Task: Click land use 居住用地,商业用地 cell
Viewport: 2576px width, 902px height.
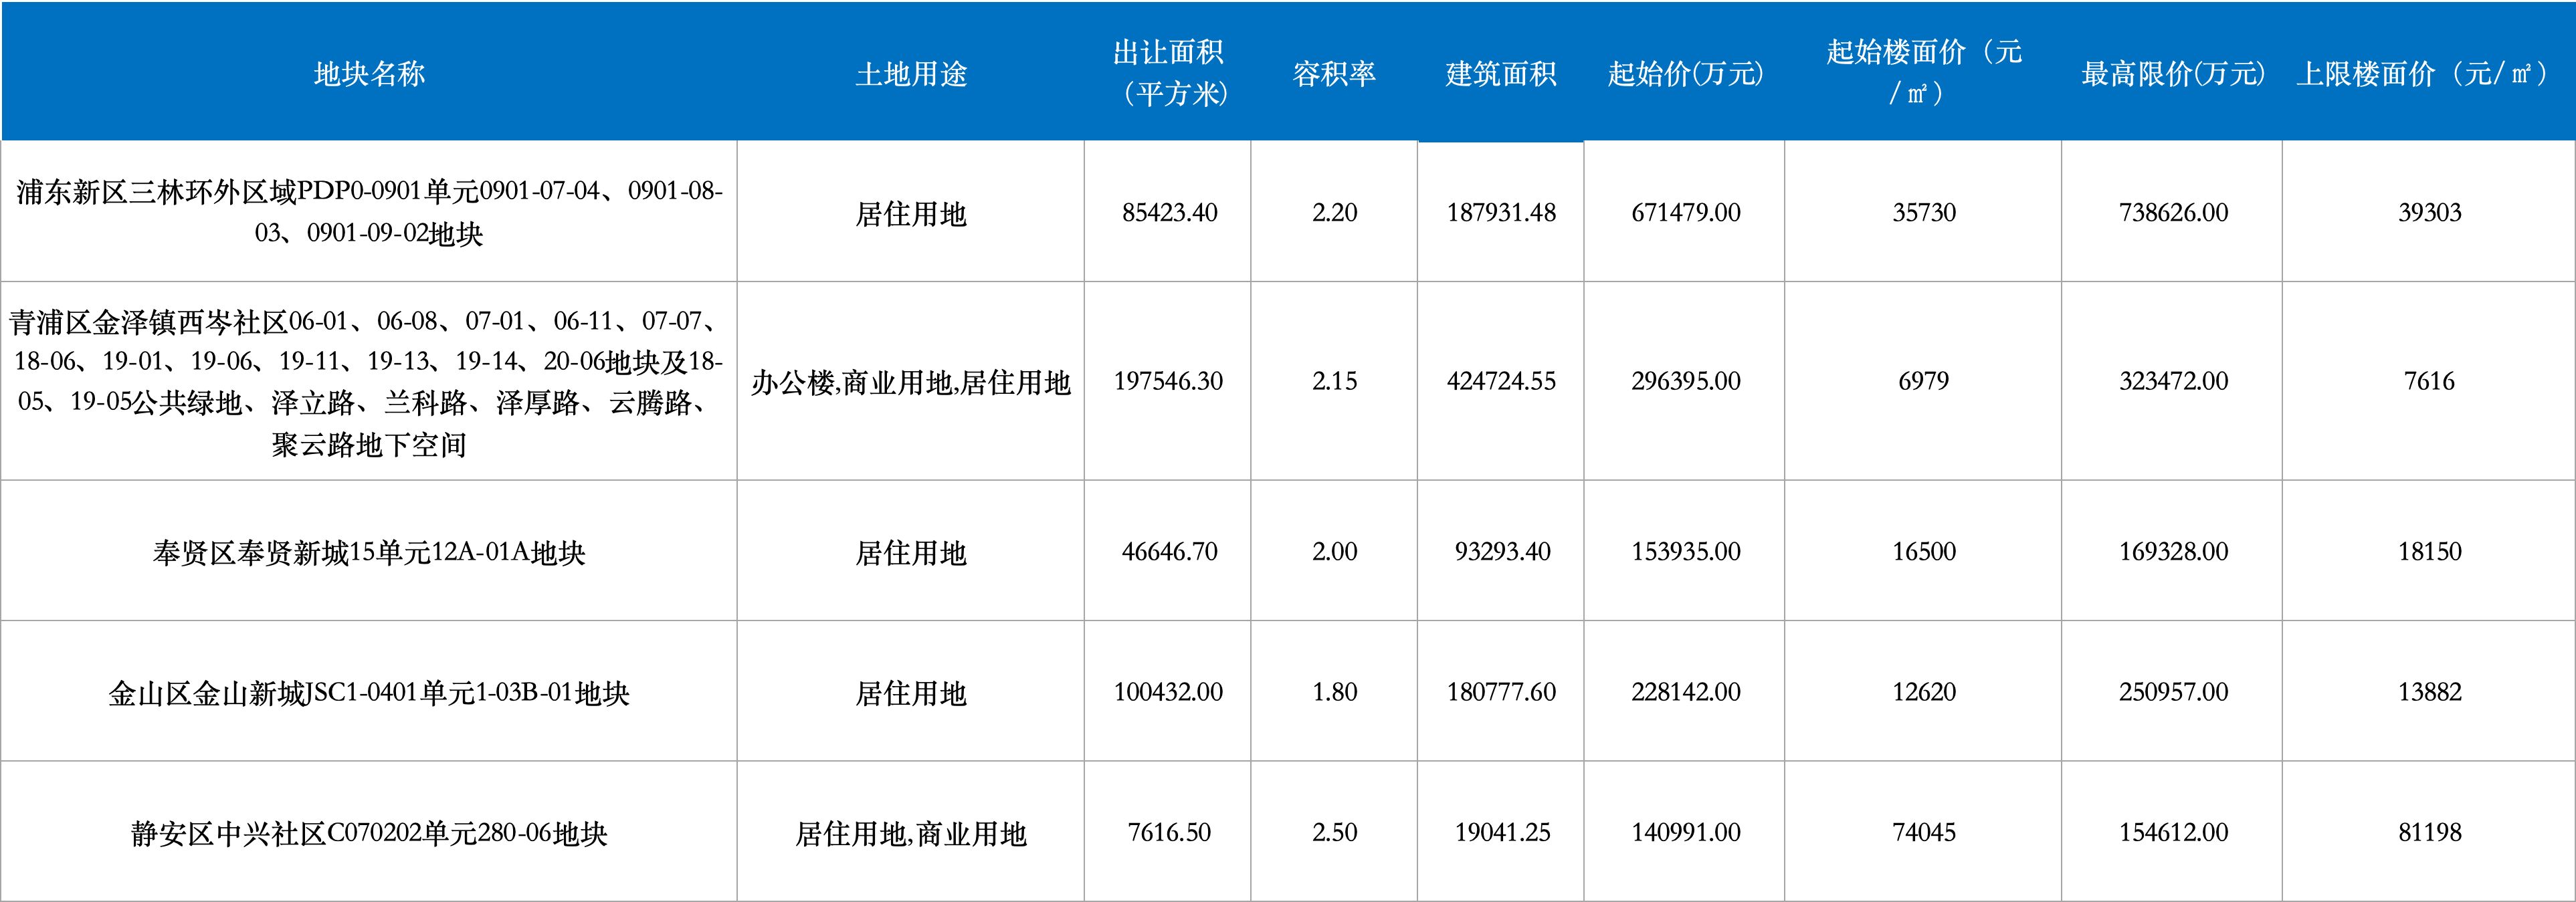Action: pyautogui.click(x=911, y=832)
